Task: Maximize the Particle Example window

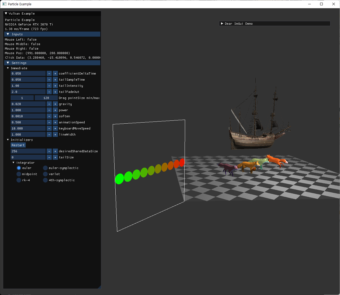Action: coord(321,4)
